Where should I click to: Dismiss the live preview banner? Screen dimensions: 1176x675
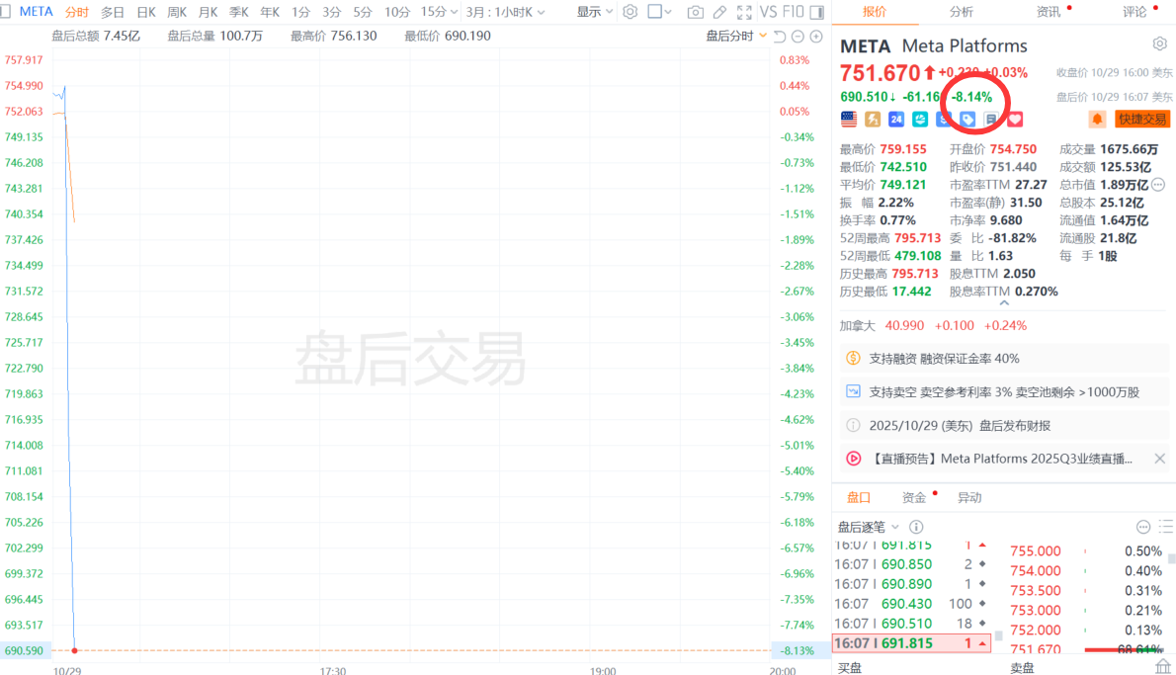tap(1159, 459)
